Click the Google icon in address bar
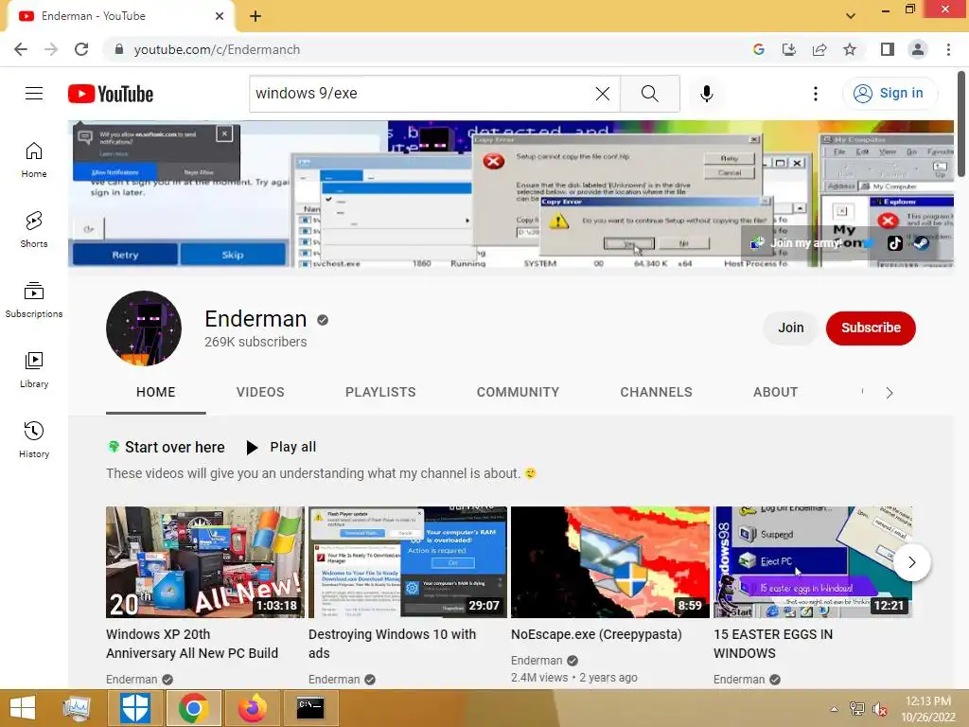This screenshot has height=727, width=969. tap(759, 49)
